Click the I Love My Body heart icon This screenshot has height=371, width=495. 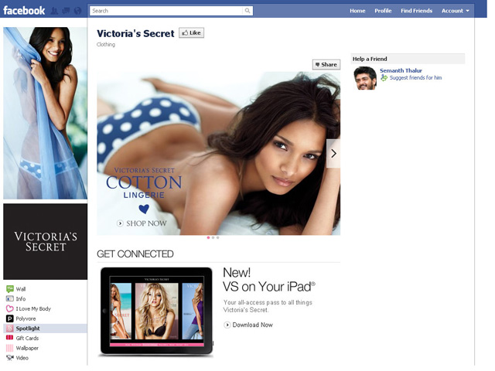(10, 308)
